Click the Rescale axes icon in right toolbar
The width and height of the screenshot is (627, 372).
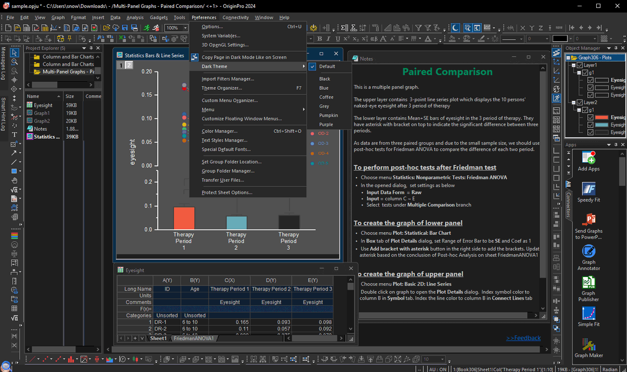coord(556,62)
